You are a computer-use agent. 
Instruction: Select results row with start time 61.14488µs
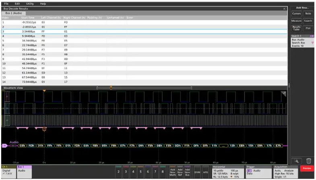144,73
